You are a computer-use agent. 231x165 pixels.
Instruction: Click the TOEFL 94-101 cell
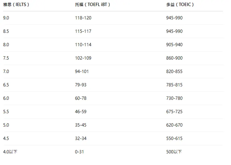click(x=82, y=72)
